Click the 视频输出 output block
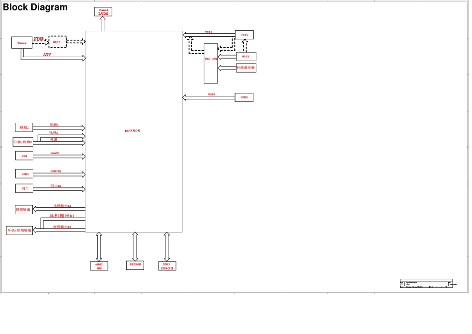The image size is (472, 334). tap(24, 210)
